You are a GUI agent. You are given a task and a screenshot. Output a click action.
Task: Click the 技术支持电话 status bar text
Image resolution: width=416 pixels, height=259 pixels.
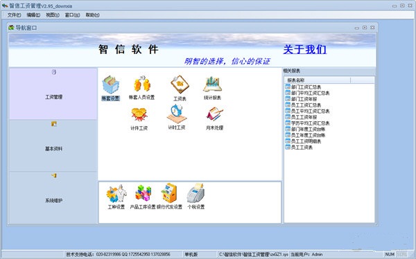click(118, 254)
